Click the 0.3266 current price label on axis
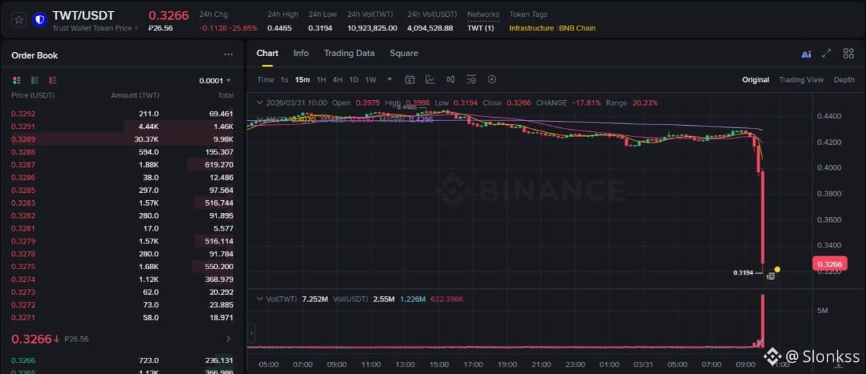 pos(829,264)
